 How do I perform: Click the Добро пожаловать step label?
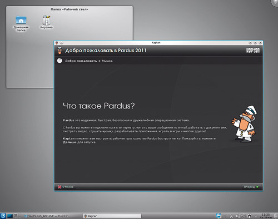(81, 61)
